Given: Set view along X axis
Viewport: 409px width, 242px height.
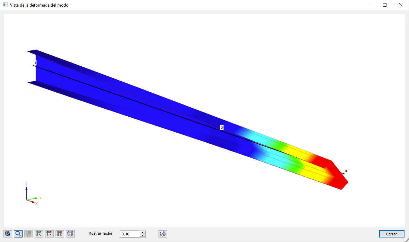Looking at the screenshot, I should [x=39, y=234].
